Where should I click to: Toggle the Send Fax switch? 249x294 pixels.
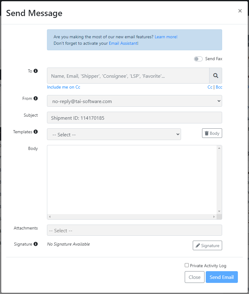point(198,59)
